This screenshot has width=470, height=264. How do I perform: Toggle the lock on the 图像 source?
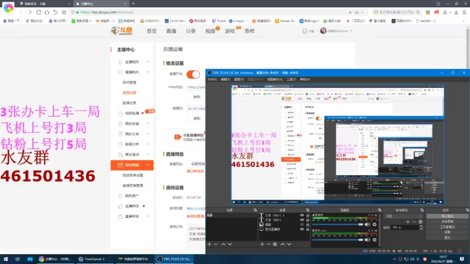[307, 225]
